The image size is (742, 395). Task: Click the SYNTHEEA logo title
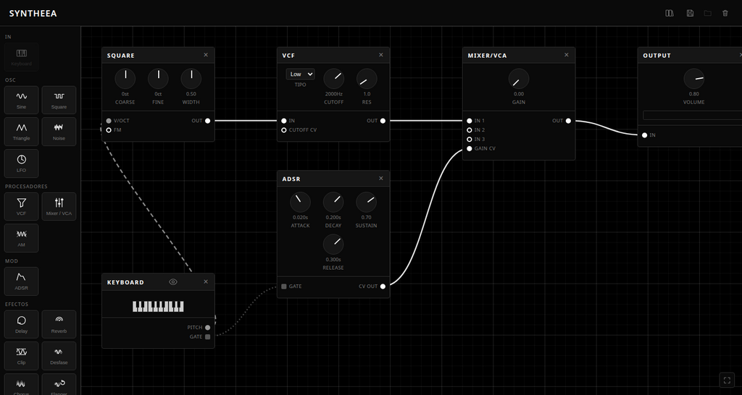33,13
